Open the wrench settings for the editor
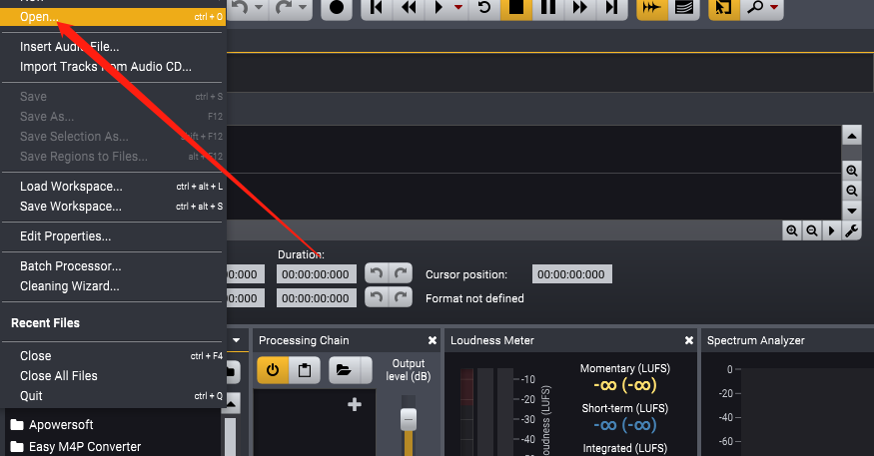The width and height of the screenshot is (874, 456). point(851,230)
